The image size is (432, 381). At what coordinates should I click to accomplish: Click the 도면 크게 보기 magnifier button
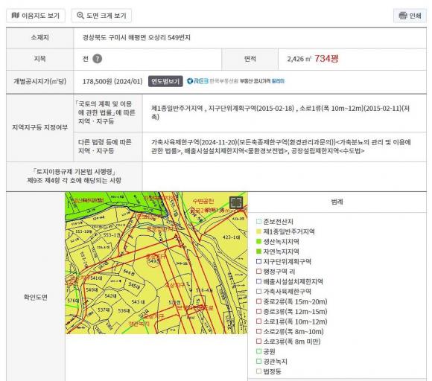[101, 16]
